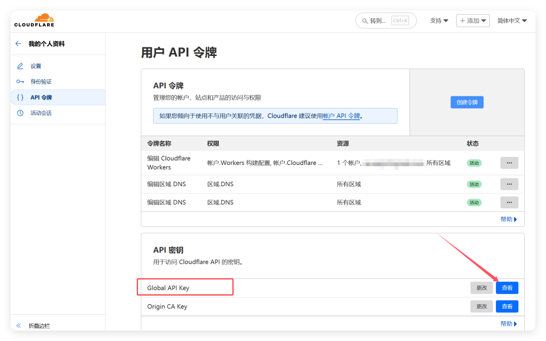The height and width of the screenshot is (341, 546).
Task: Click the clock icon for 活动会话
Action: (20, 113)
